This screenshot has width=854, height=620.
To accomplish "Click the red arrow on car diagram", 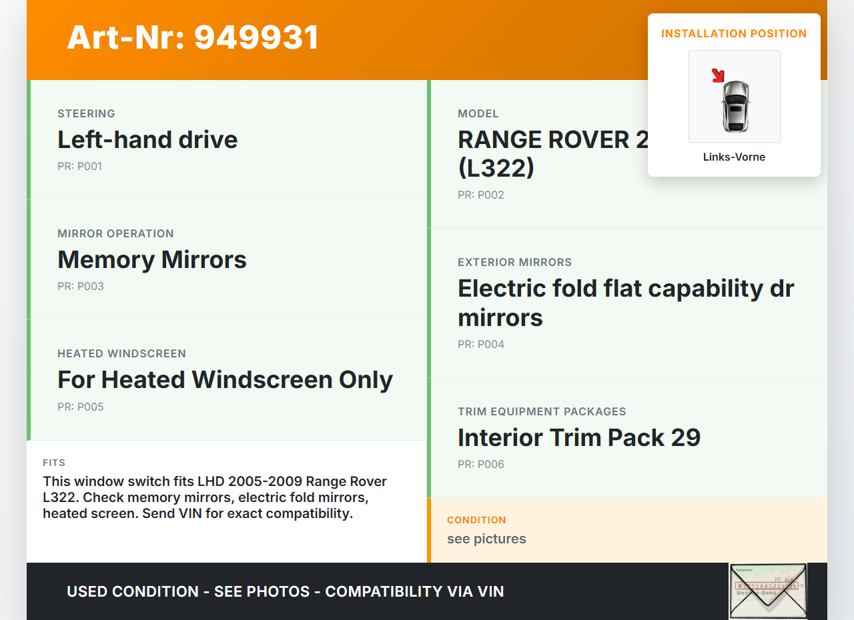I will 718,75.
